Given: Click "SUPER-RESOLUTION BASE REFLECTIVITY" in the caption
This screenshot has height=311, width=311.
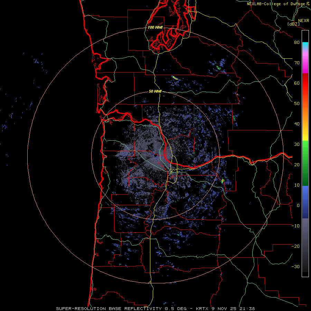Looking at the screenshot, I should click(109, 309).
